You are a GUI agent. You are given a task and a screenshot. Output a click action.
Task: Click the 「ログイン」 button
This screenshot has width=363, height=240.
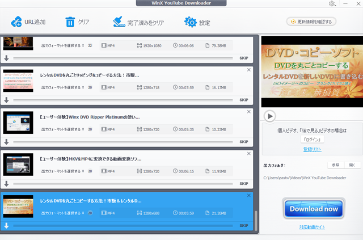[313, 140]
